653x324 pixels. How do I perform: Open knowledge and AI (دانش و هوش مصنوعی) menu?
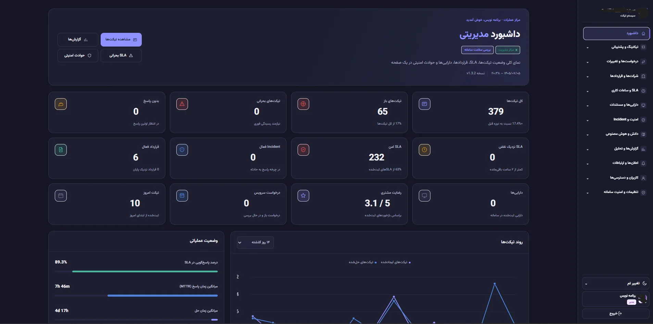[616, 134]
